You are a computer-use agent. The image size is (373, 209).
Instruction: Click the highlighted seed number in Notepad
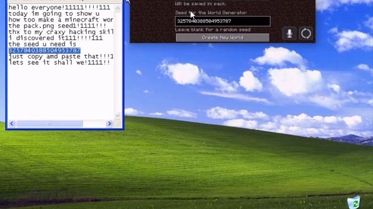[x=44, y=51]
